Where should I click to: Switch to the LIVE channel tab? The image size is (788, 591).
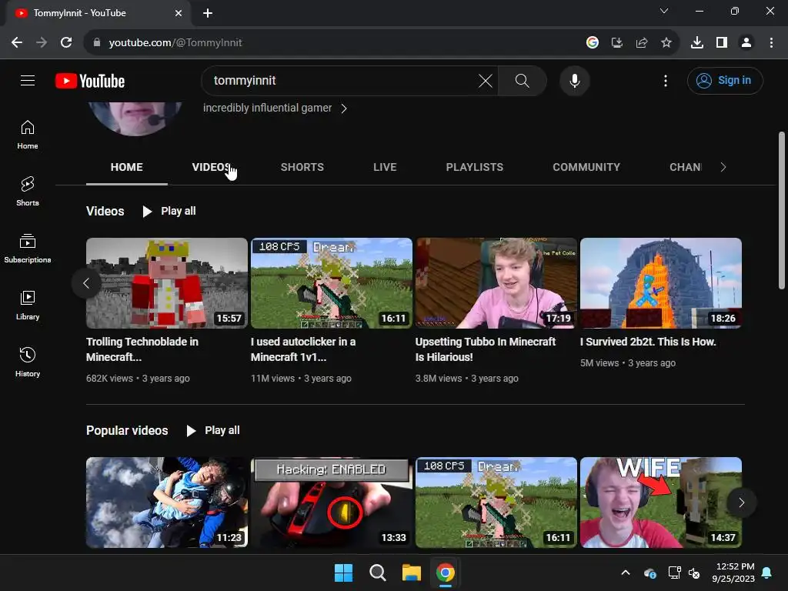pos(385,167)
